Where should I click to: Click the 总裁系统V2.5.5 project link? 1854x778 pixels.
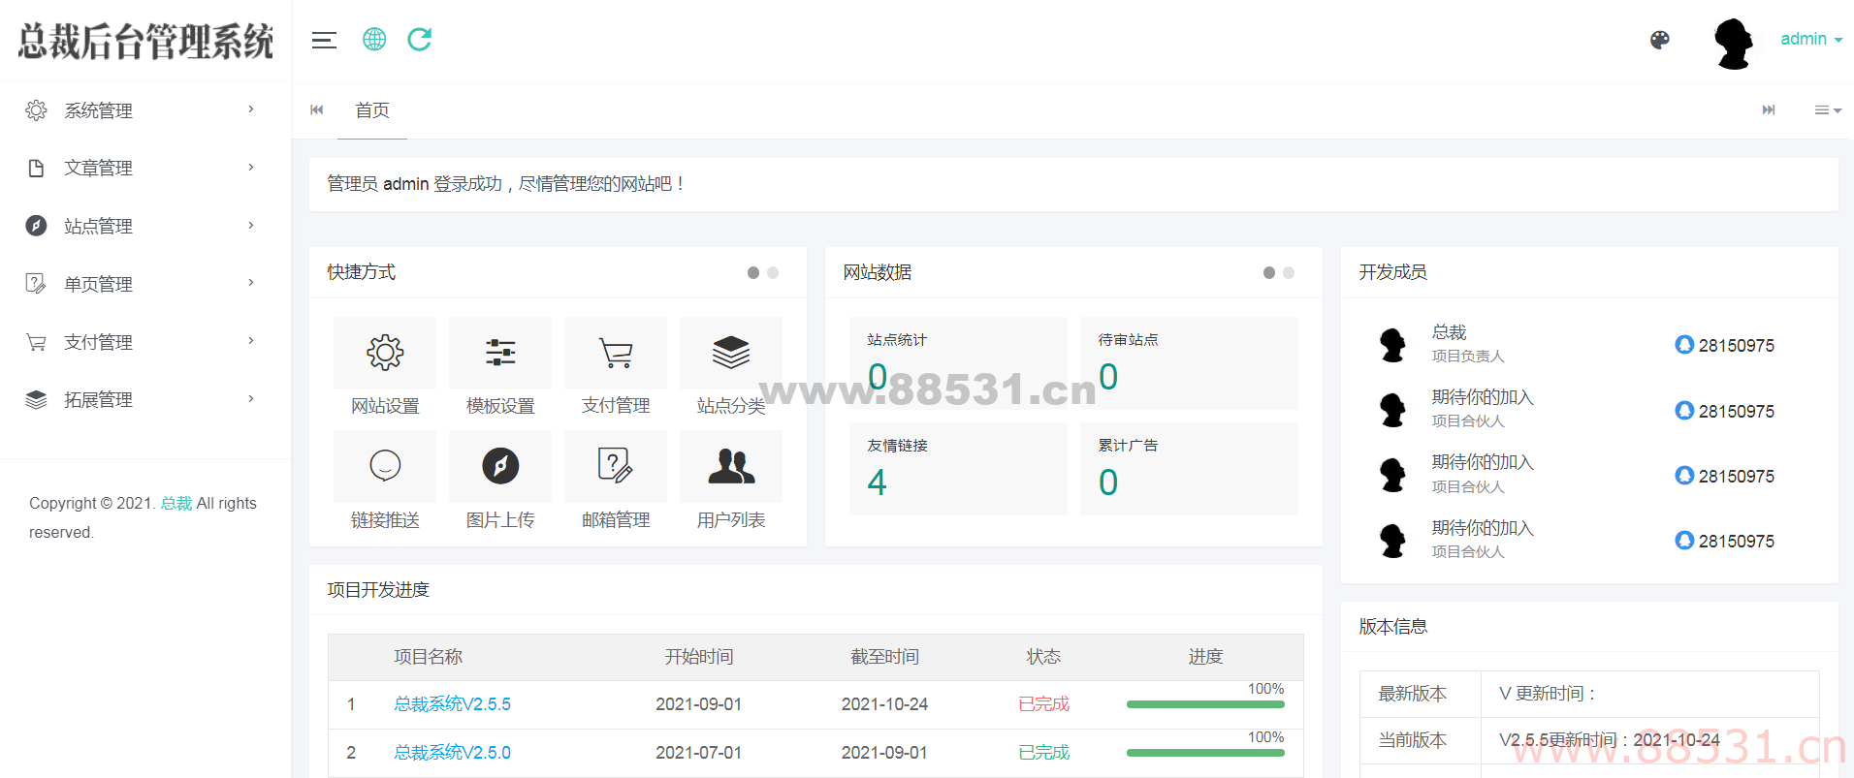pyautogui.click(x=452, y=704)
